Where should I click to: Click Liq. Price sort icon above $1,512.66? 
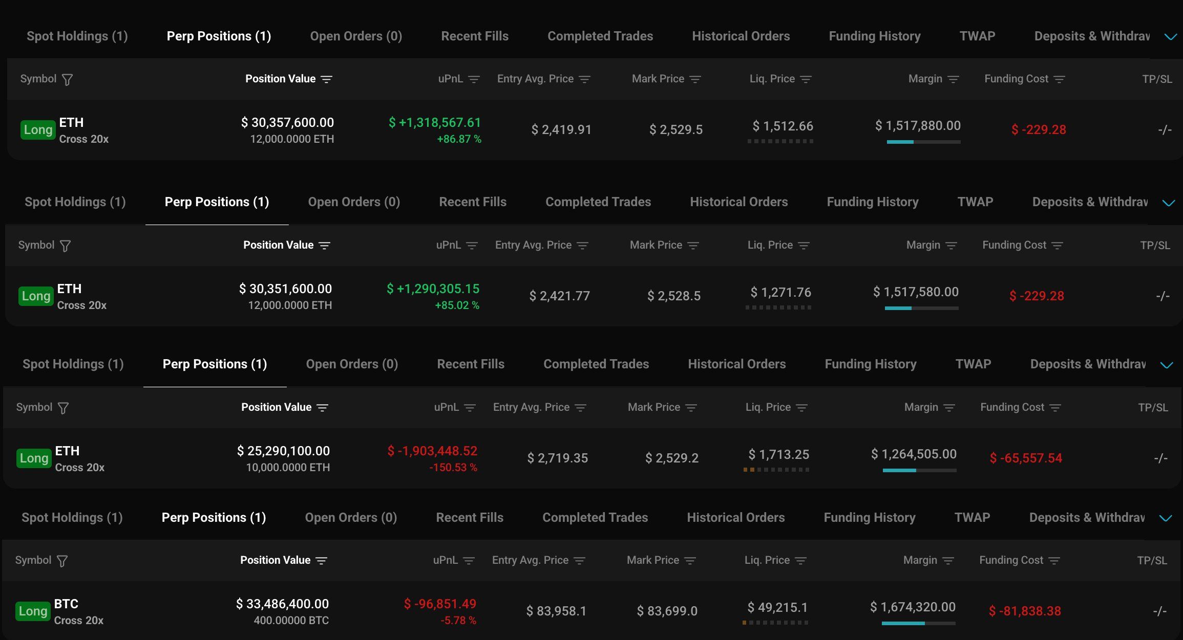click(x=806, y=79)
